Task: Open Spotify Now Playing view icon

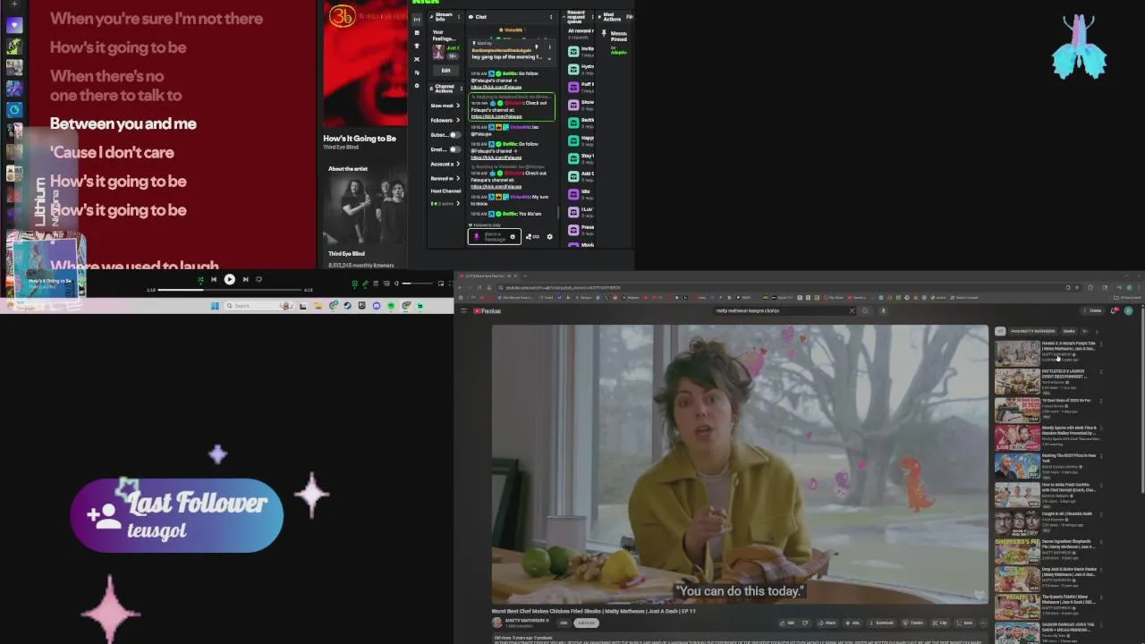Action: pyautogui.click(x=354, y=284)
